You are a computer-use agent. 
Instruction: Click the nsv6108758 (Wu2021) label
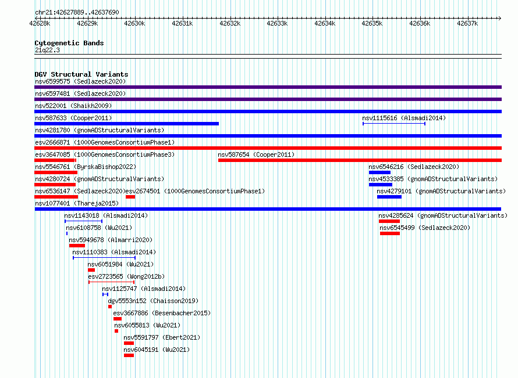click(99, 228)
